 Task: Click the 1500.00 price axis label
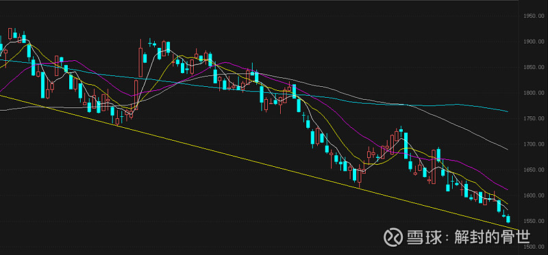534,247
